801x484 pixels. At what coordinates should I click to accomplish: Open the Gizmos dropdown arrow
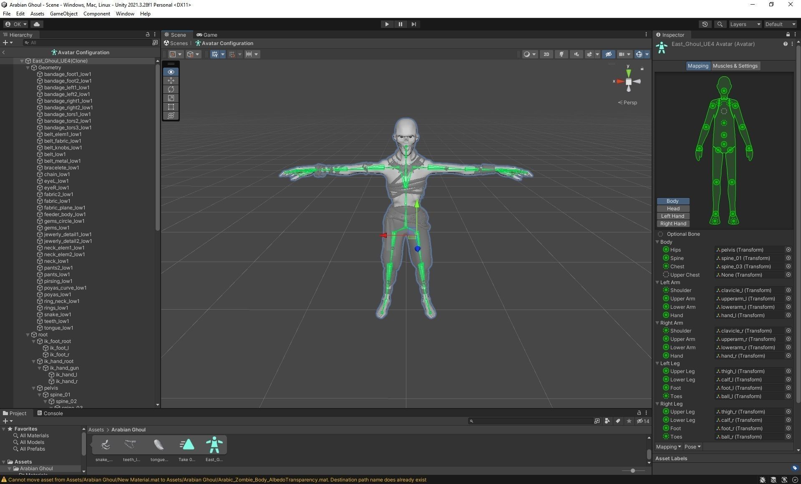pyautogui.click(x=647, y=54)
